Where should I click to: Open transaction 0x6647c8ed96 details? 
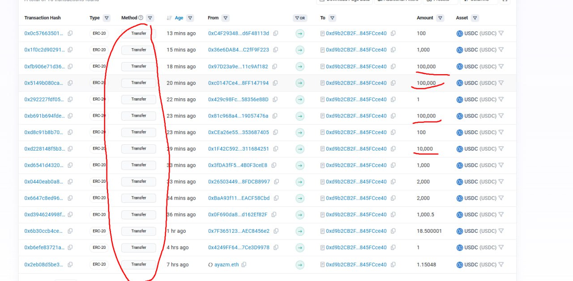point(44,198)
